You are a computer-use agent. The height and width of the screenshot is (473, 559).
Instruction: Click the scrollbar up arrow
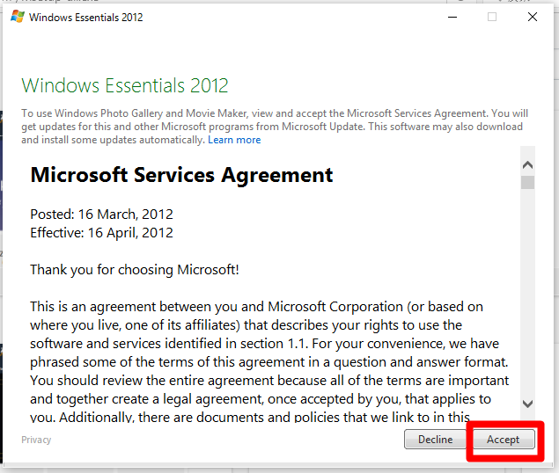coord(527,164)
